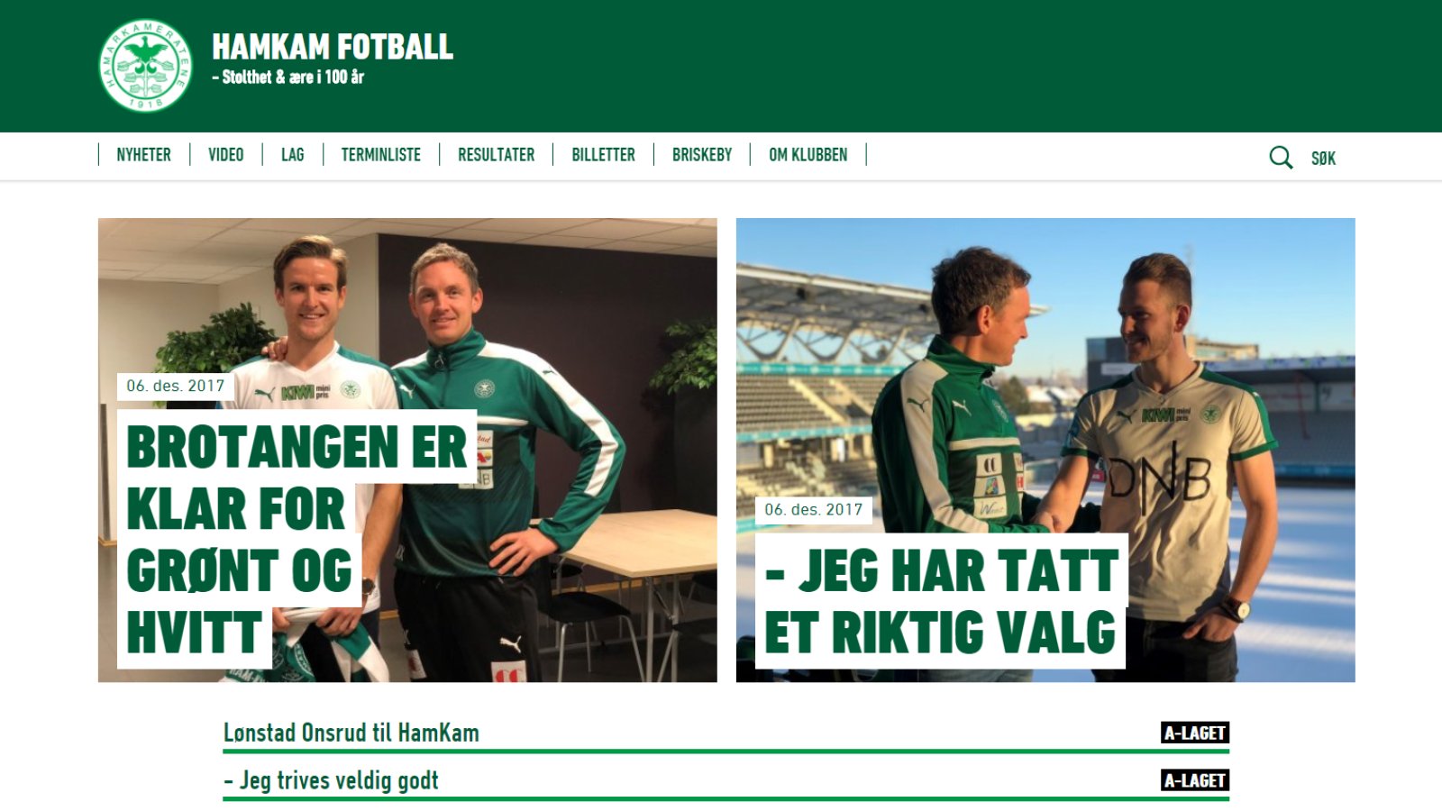This screenshot has height=811, width=1442.
Task: Open the NYHETER menu item
Action: pos(143,155)
